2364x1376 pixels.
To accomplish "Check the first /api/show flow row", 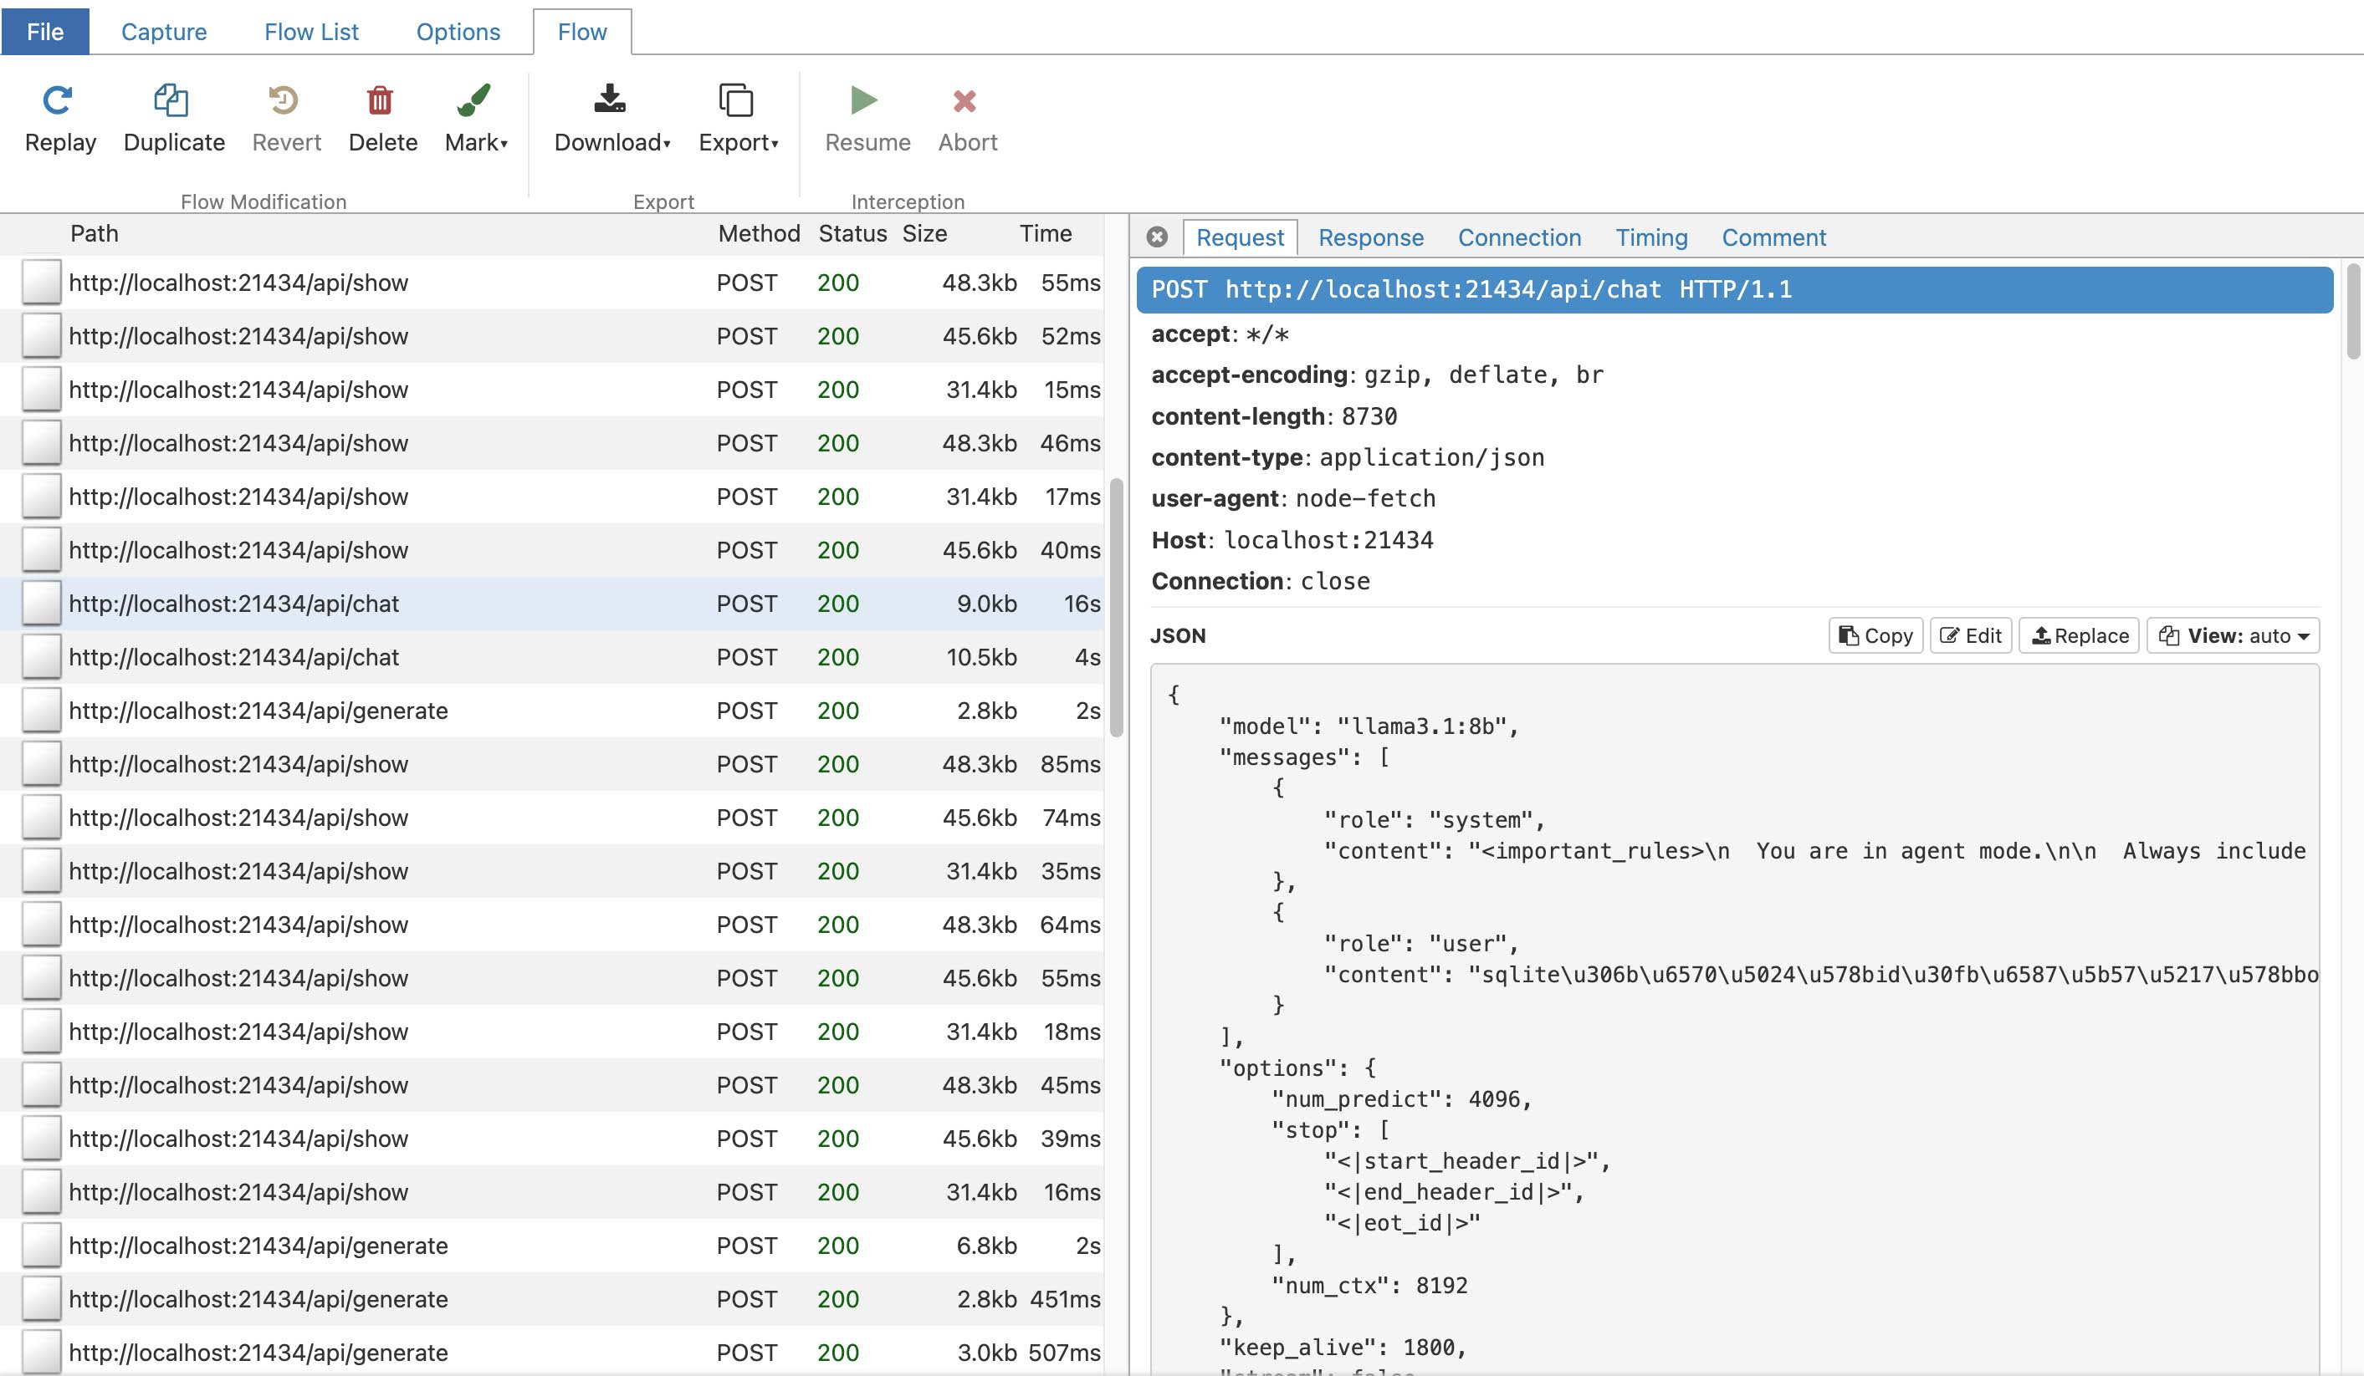I will (41, 282).
